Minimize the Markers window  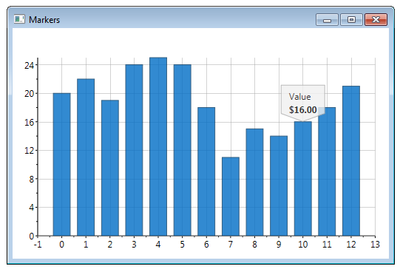point(327,20)
